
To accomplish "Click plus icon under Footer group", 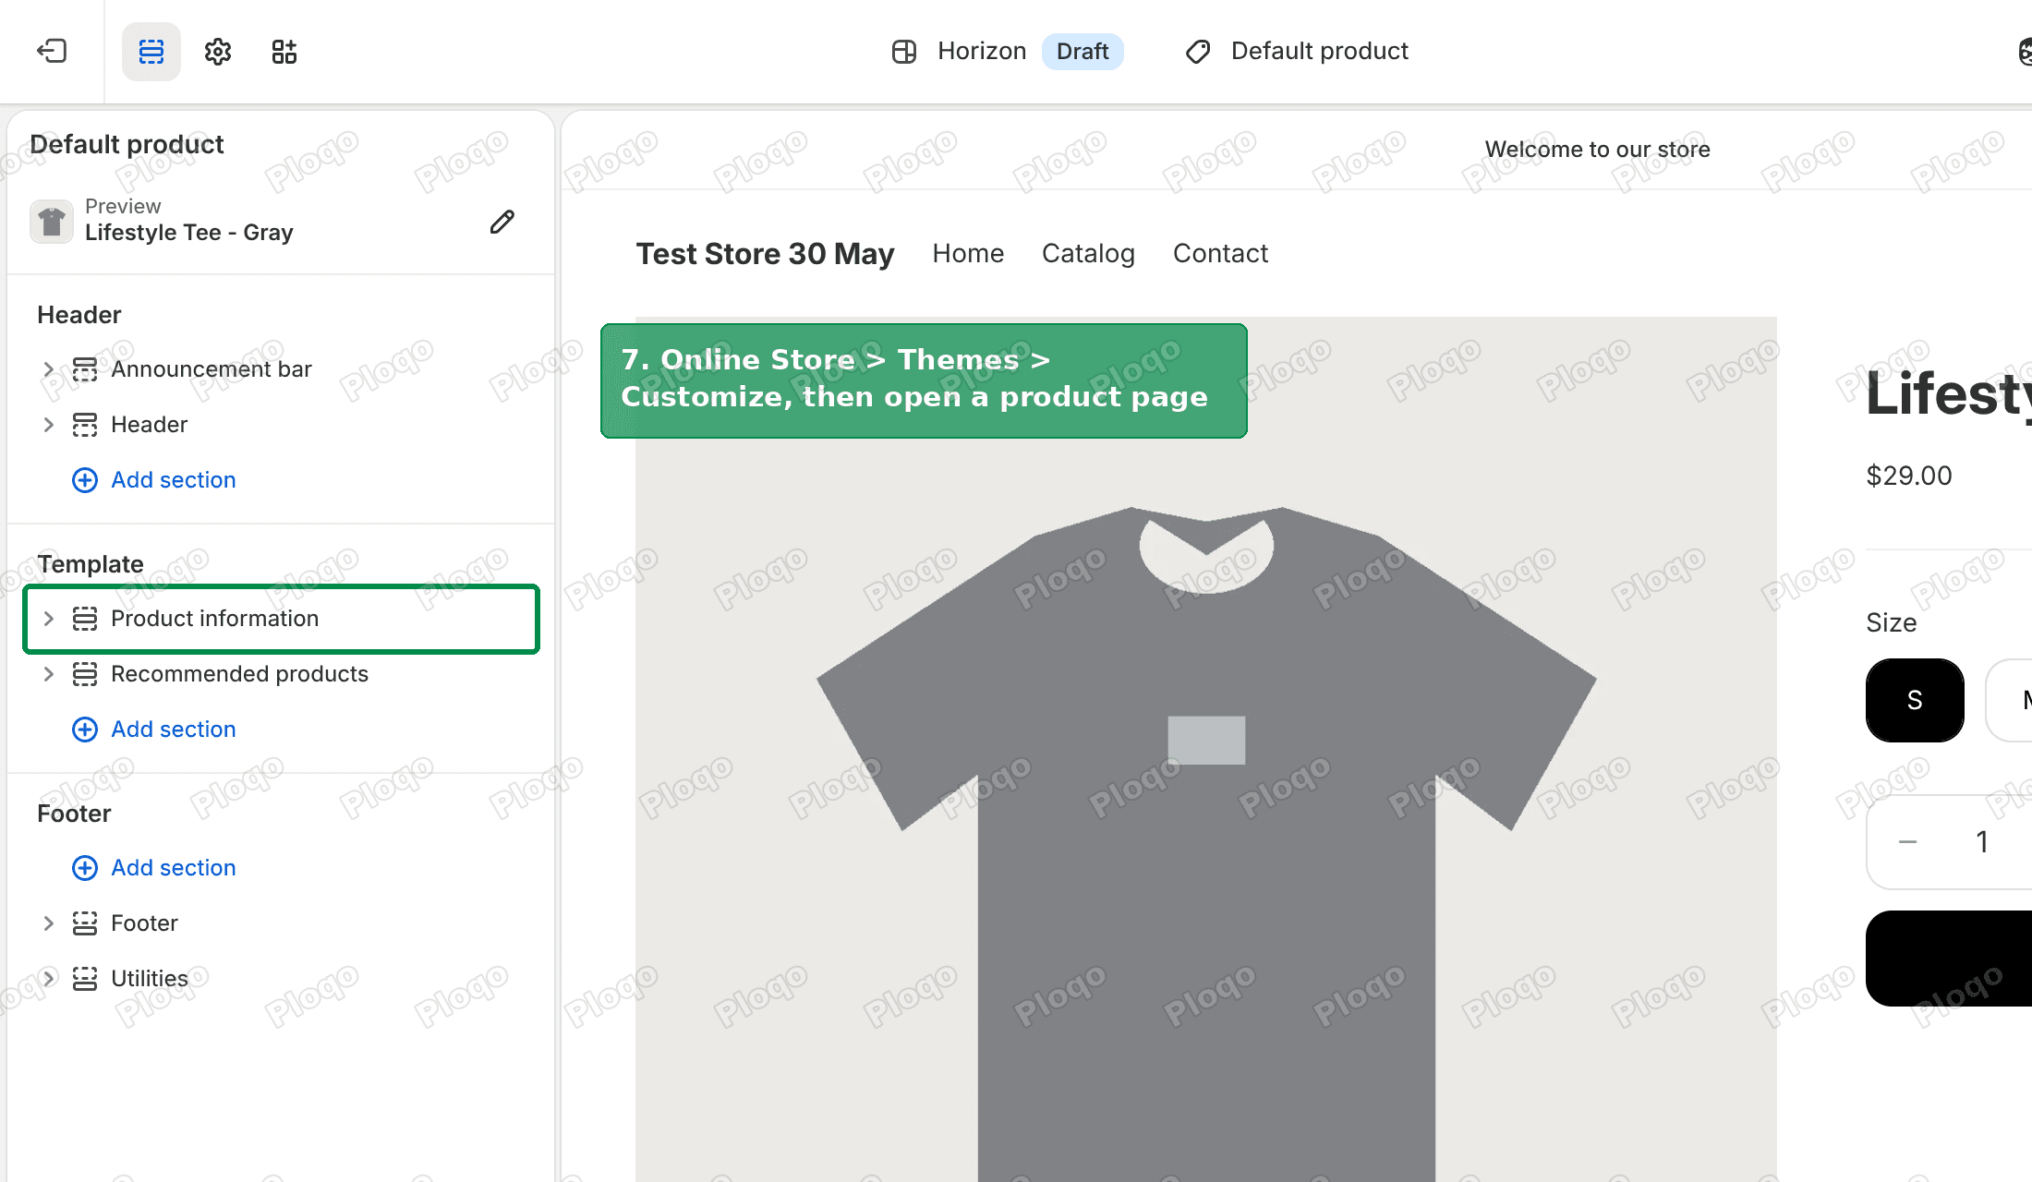I will (x=85, y=868).
